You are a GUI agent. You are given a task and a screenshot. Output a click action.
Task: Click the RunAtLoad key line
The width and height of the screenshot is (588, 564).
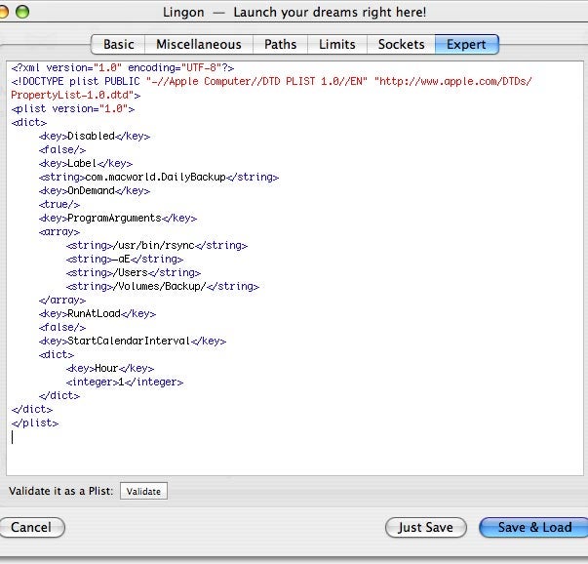[x=98, y=313]
